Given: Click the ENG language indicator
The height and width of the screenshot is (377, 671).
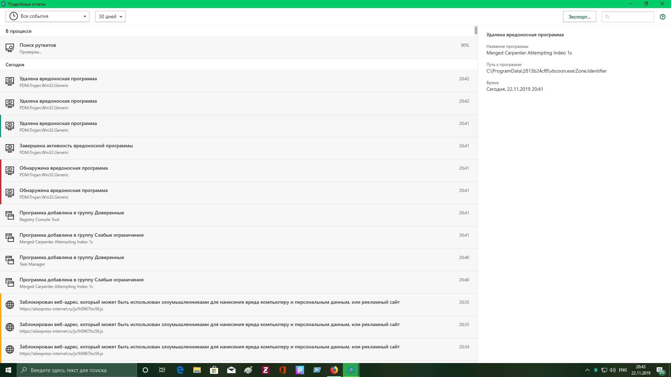Looking at the screenshot, I should [623, 370].
